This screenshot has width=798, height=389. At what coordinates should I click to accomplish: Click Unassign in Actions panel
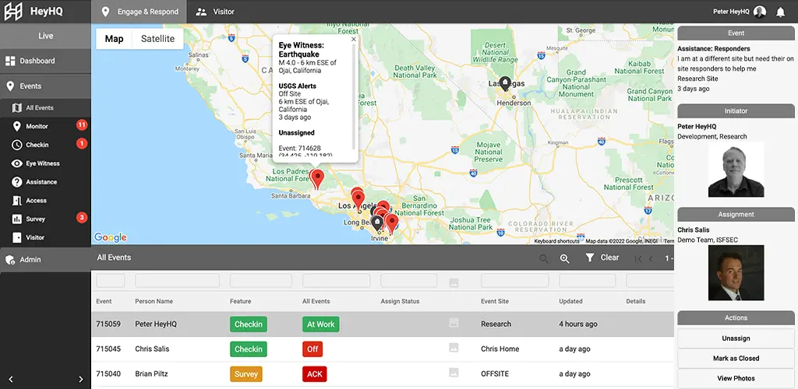coord(736,338)
